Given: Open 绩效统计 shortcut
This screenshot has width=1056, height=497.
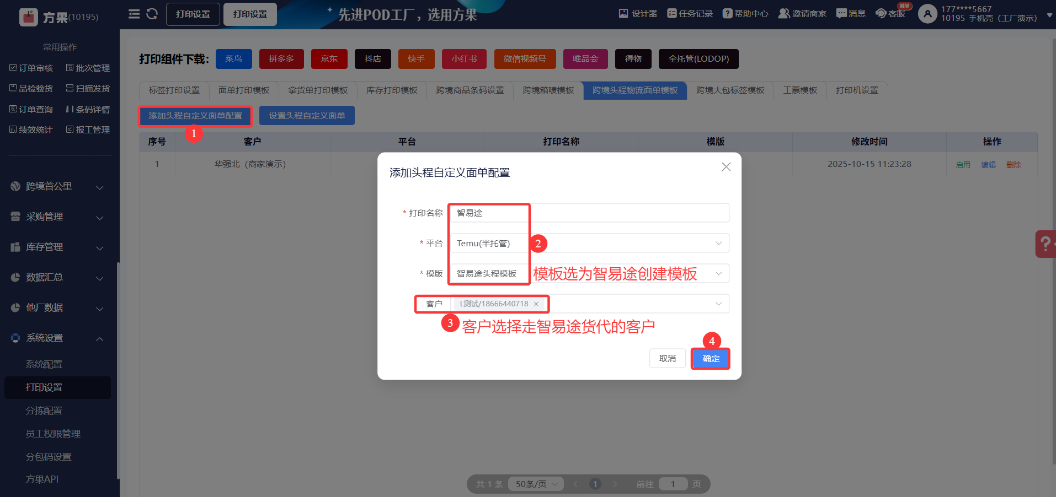Looking at the screenshot, I should click(x=31, y=129).
